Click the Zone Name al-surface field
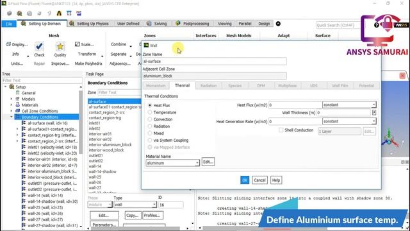Image resolution: width=410 pixels, height=231 pixels. coord(215,62)
